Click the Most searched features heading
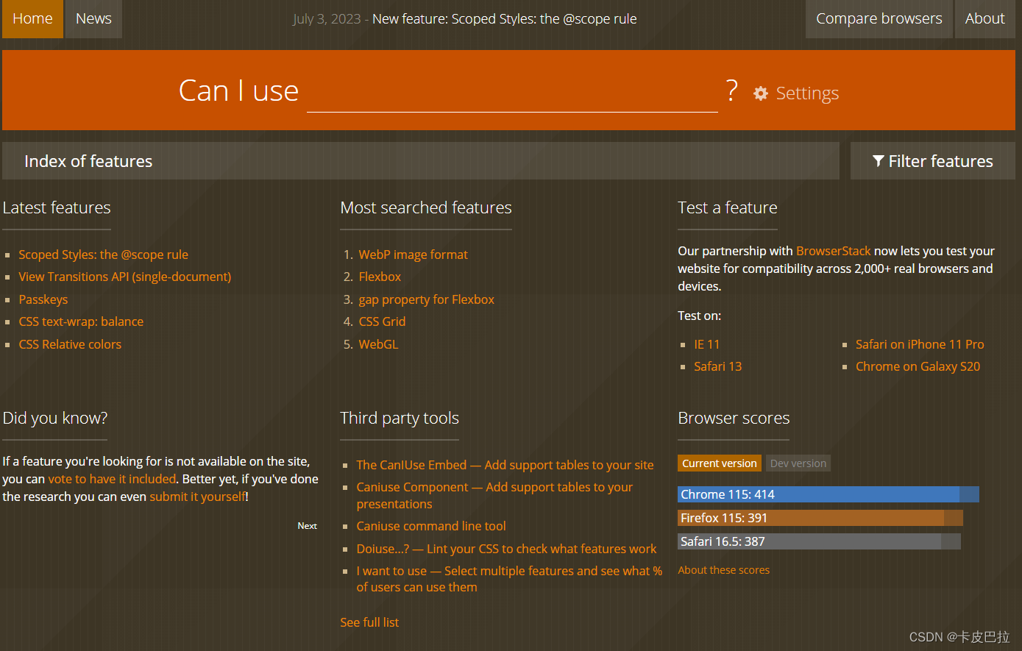The image size is (1022, 651). [x=426, y=207]
